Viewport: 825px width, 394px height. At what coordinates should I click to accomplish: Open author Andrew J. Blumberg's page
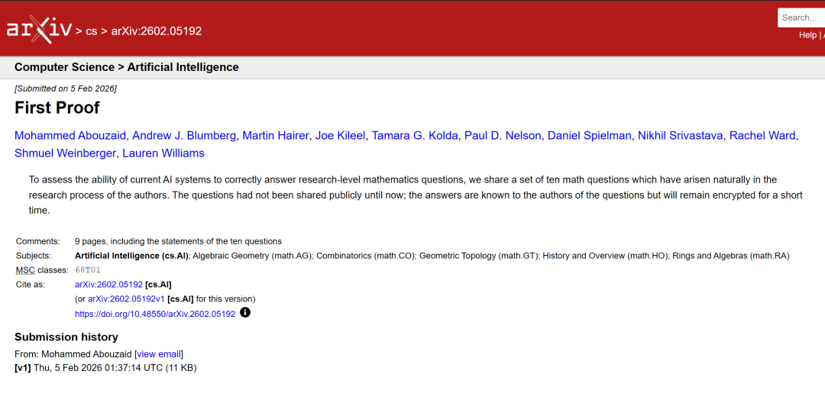[184, 135]
